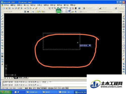Click the Mirror tool in Modify toolbar
The height and width of the screenshot is (94, 126).
tap(124, 21)
